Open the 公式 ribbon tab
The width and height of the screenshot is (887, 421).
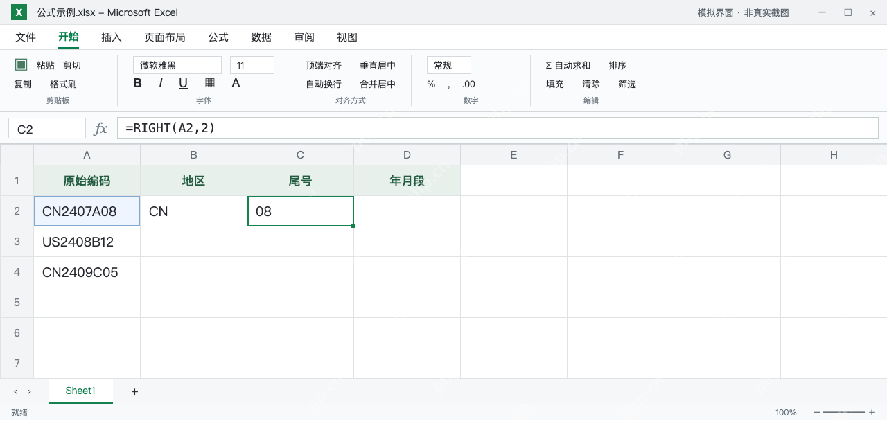point(218,37)
